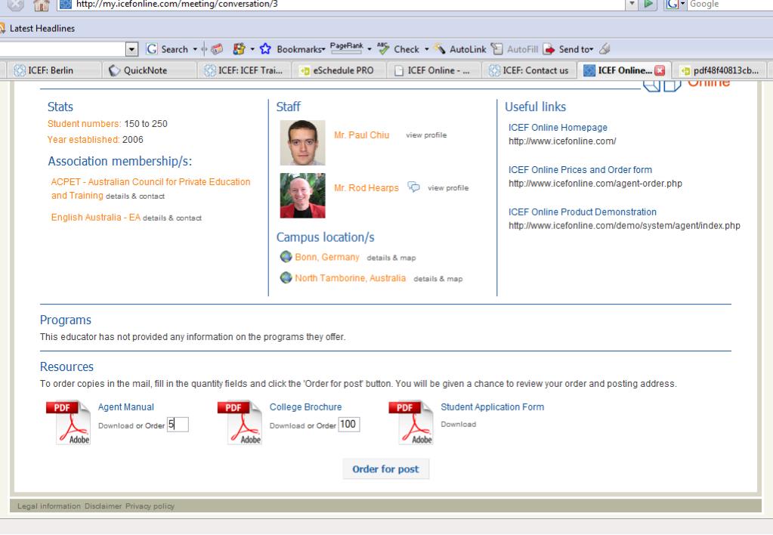The width and height of the screenshot is (773, 535).
Task: Click the highlighter pen toolbar icon
Action: [x=605, y=49]
